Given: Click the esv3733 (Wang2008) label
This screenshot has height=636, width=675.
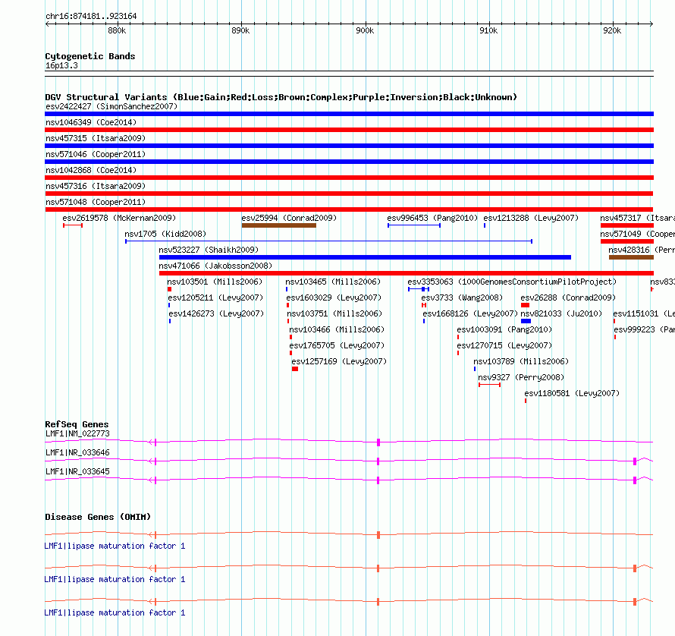Looking at the screenshot, I should 462,298.
